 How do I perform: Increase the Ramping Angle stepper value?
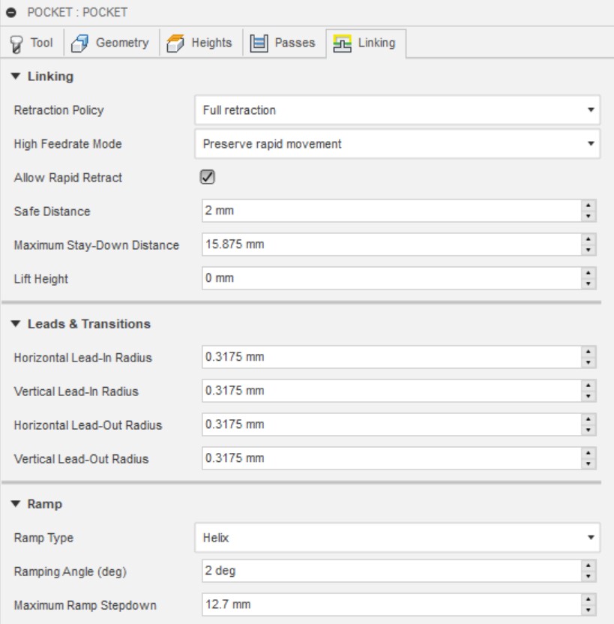coord(589,566)
